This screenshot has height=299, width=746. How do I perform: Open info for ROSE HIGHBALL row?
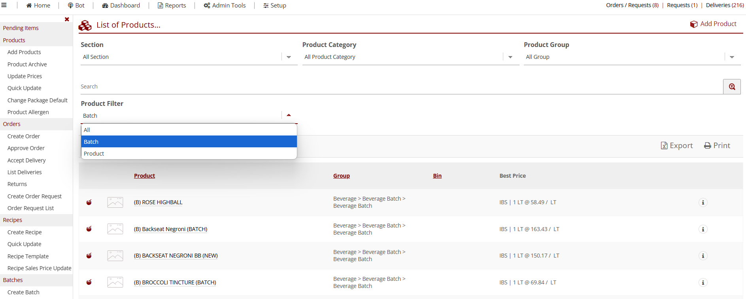[x=703, y=203]
